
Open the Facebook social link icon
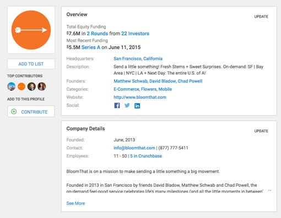coord(117,105)
